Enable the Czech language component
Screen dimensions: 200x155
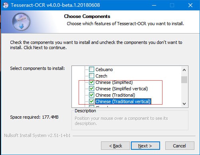(91, 76)
